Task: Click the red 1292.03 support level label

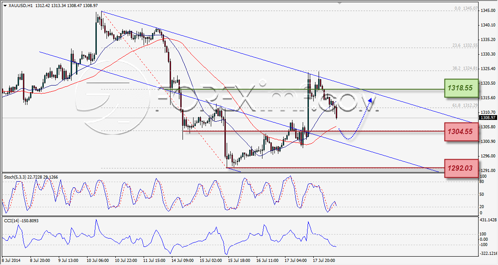Action: [x=462, y=168]
